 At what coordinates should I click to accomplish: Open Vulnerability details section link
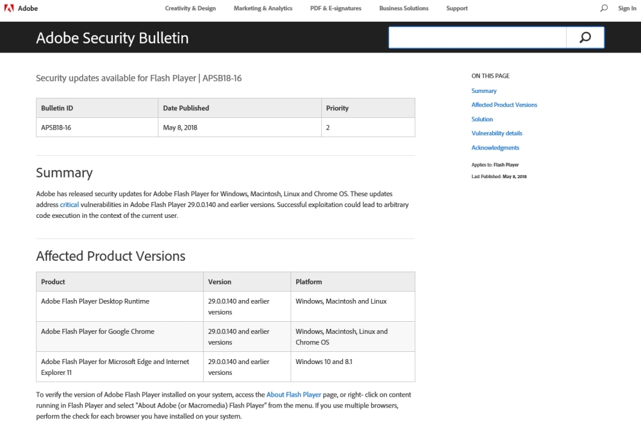coord(497,133)
